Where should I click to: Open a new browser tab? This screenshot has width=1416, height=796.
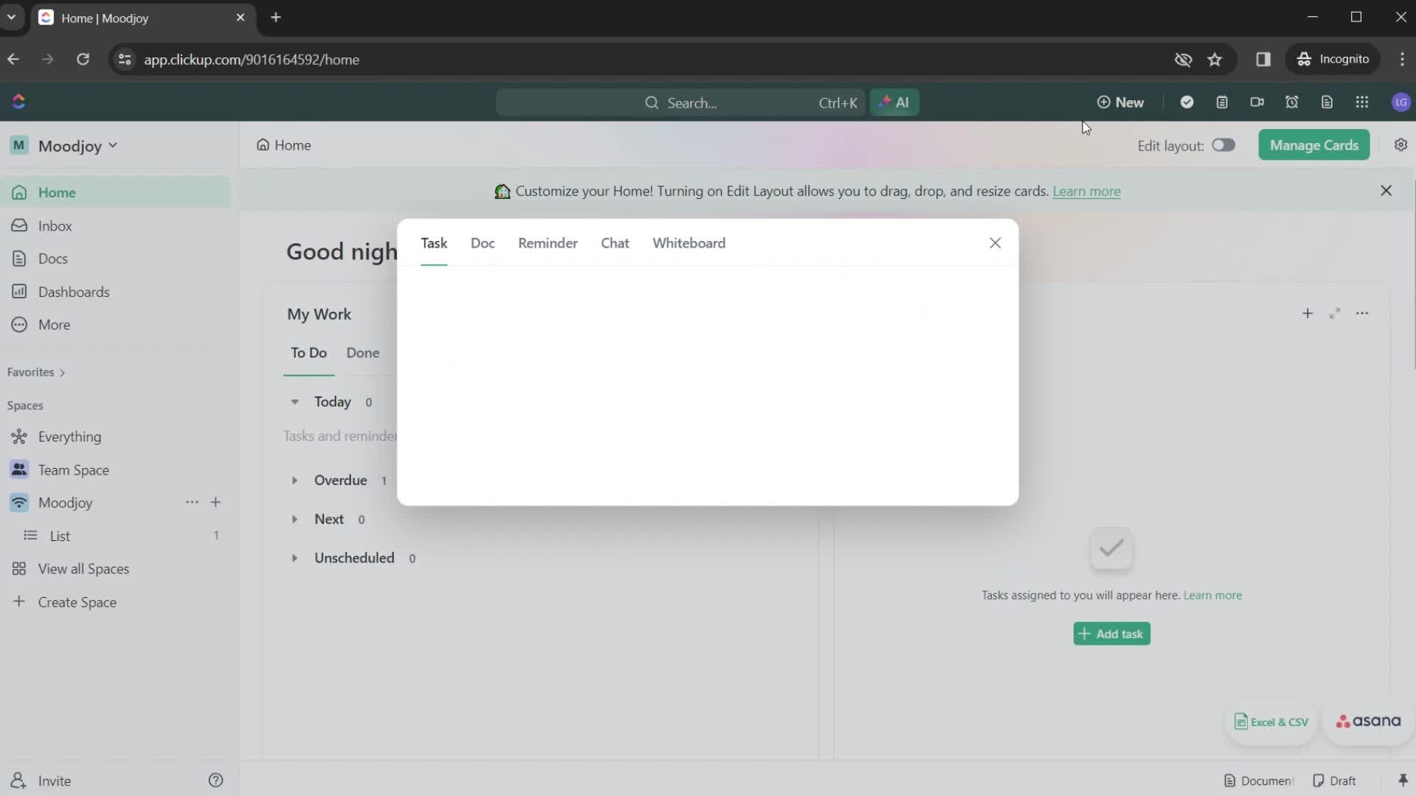276,18
